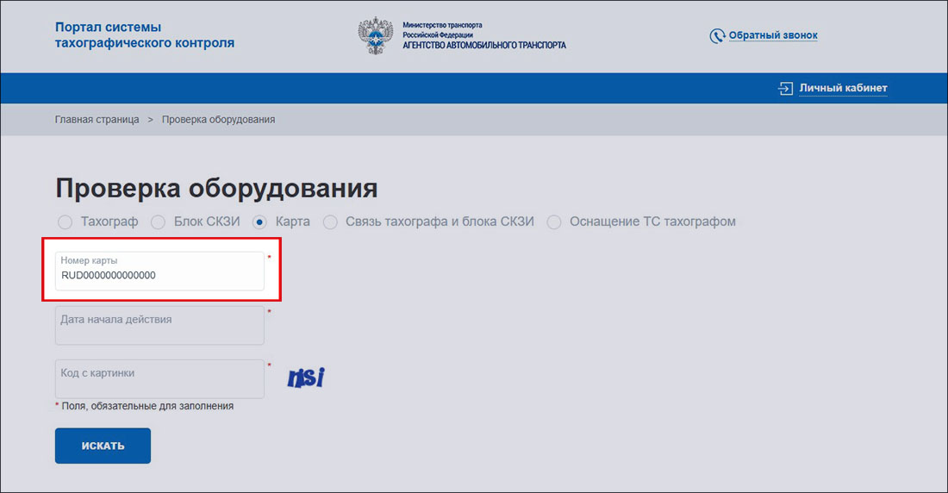
Task: Click the Проверка оборудования breadcrumb
Action: pos(218,120)
